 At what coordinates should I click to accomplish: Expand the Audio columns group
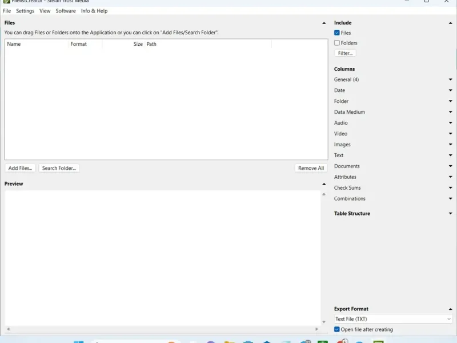coord(450,123)
